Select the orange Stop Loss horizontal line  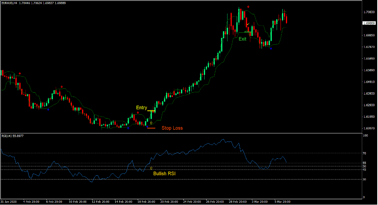[x=151, y=128]
